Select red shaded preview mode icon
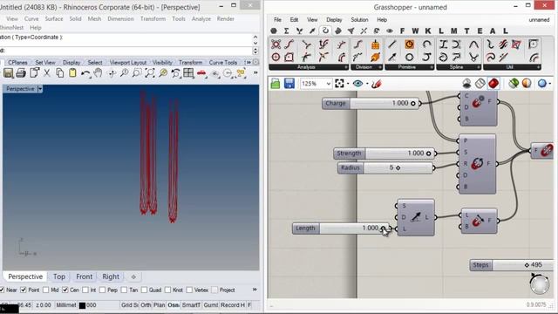This screenshot has width=558, height=314. point(493,84)
